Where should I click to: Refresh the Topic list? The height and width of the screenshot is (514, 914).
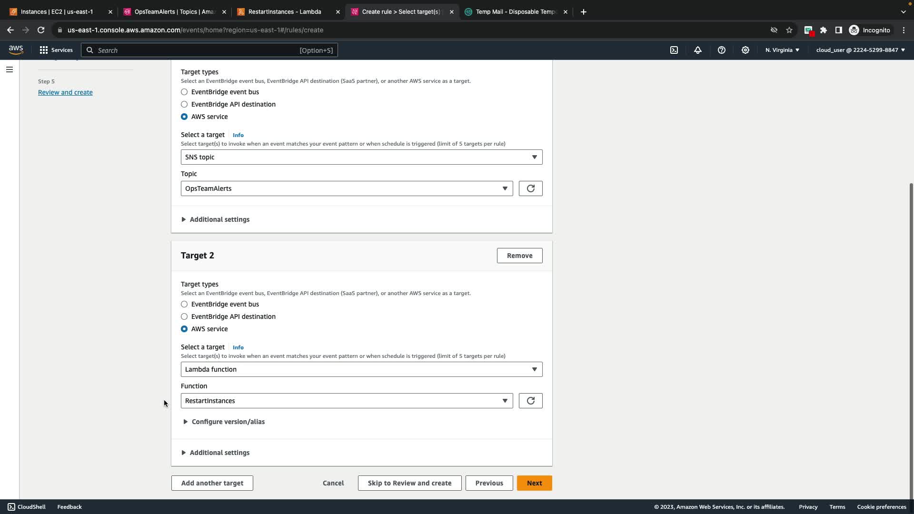[530, 188]
